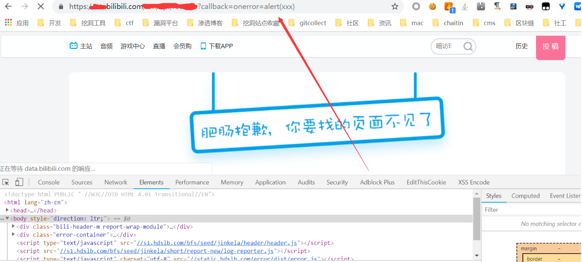Open the 会员购 navigation link

pyautogui.click(x=182, y=46)
